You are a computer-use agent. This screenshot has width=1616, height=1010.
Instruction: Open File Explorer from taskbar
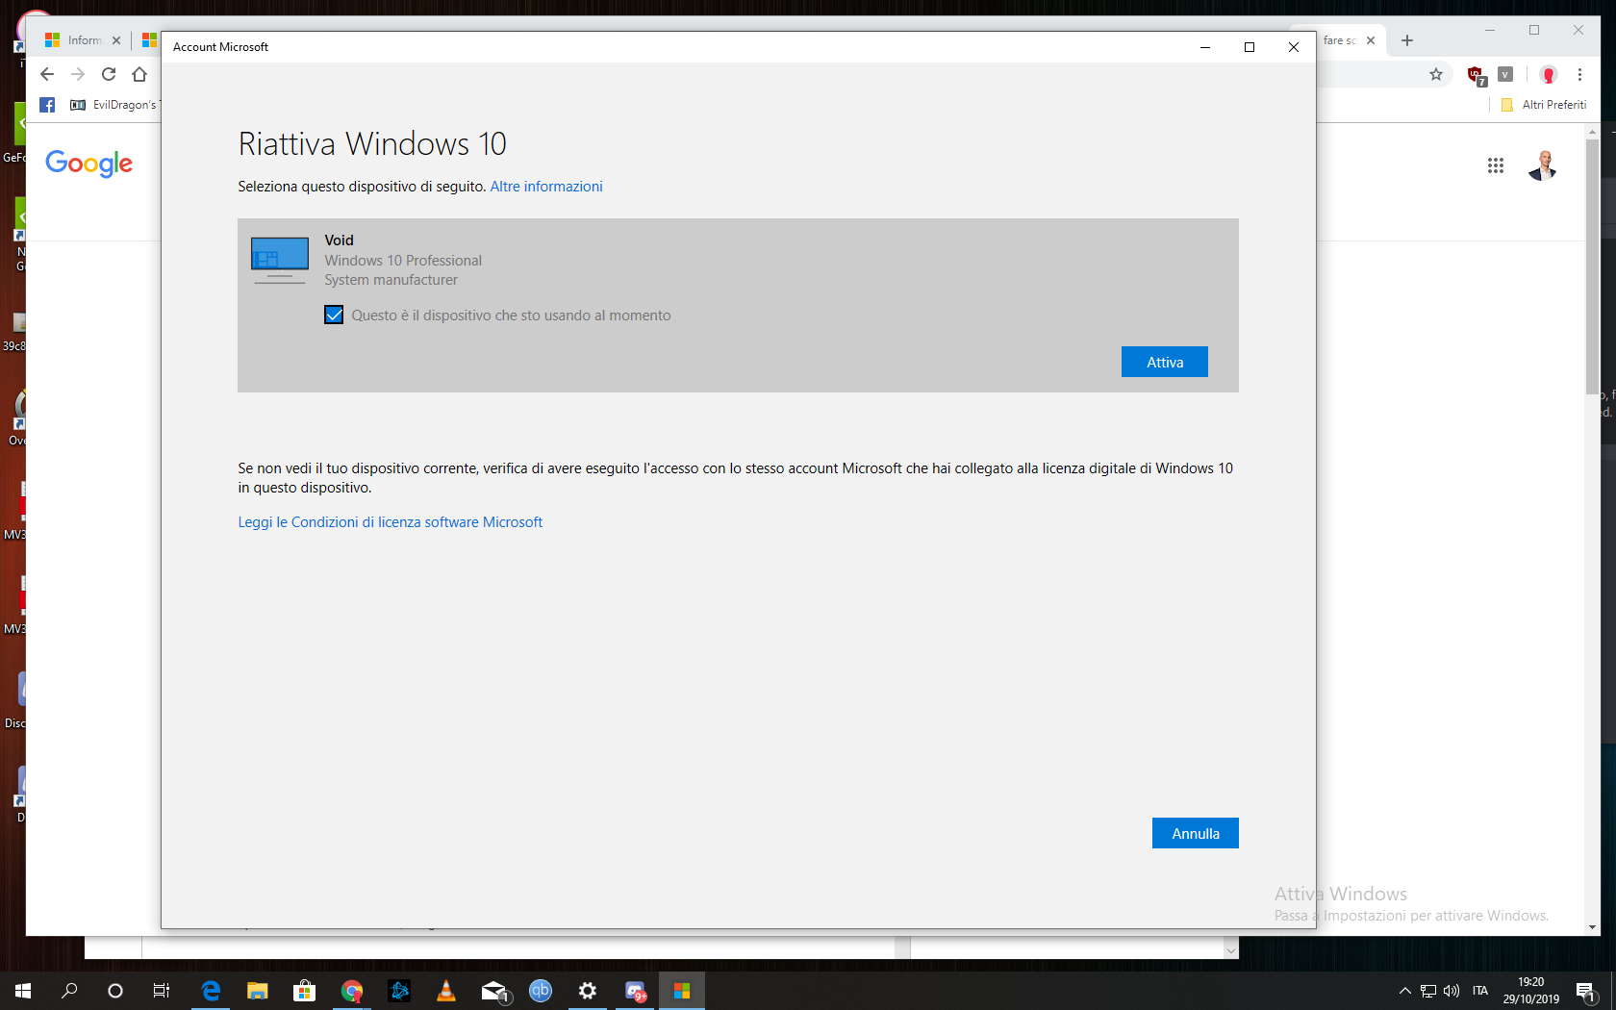pos(257,991)
